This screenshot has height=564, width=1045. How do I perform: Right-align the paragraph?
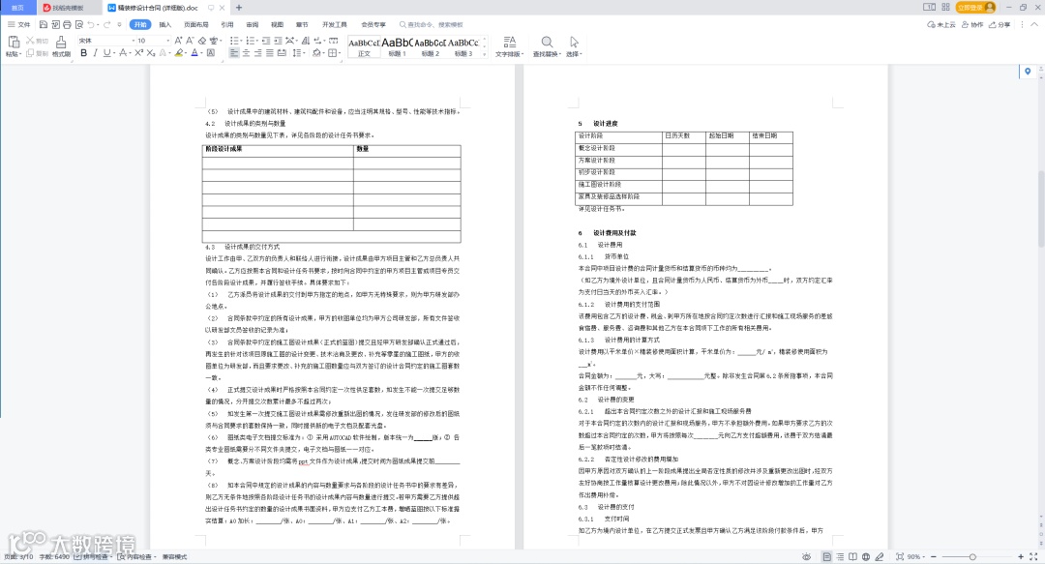258,52
